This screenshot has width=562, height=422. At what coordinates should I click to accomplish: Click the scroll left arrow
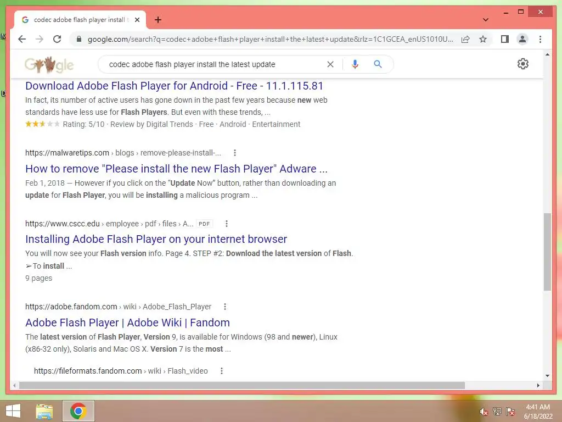14,385
